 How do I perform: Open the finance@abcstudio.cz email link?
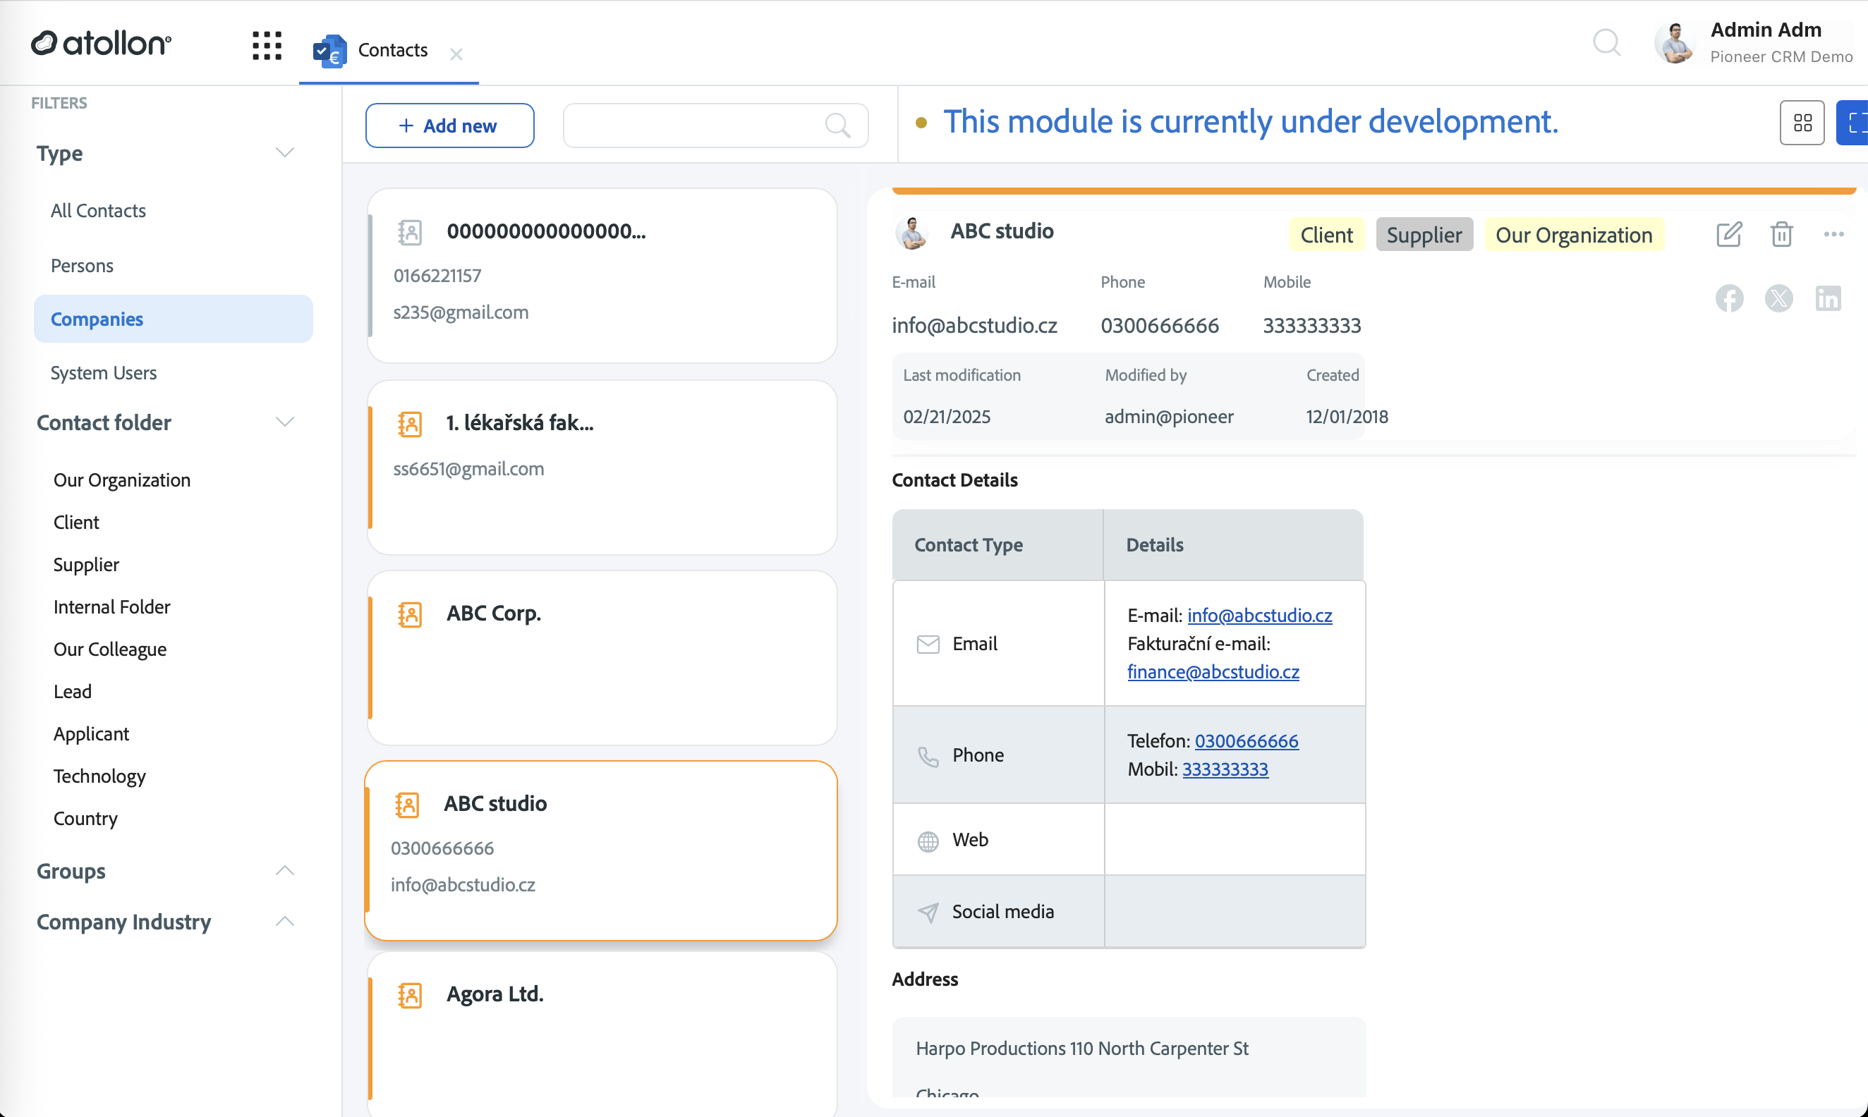click(x=1212, y=671)
